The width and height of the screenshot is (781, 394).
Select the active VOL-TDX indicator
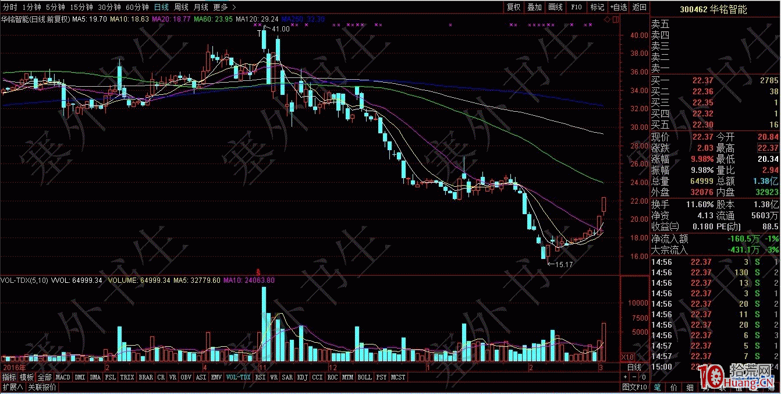(x=239, y=377)
